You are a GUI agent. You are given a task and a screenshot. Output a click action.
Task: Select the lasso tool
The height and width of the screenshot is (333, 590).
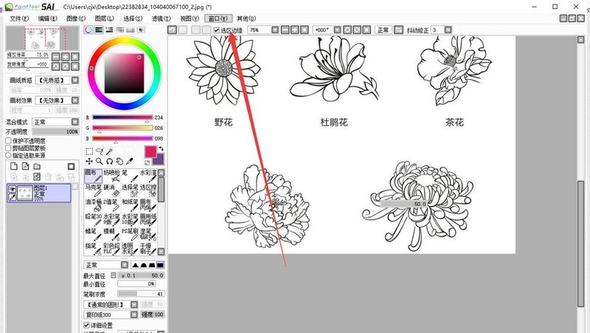click(100, 151)
